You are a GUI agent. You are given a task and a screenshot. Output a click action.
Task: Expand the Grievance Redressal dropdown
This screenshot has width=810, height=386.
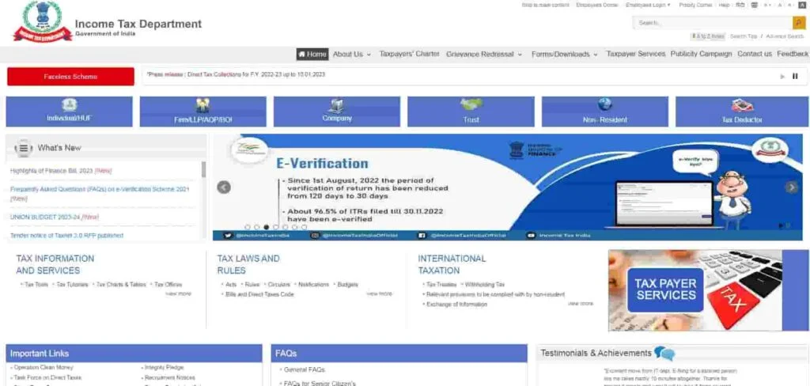[x=484, y=55]
